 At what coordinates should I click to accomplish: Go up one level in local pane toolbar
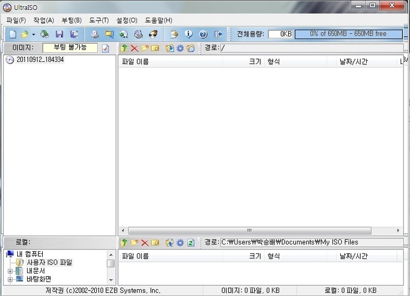point(124,243)
